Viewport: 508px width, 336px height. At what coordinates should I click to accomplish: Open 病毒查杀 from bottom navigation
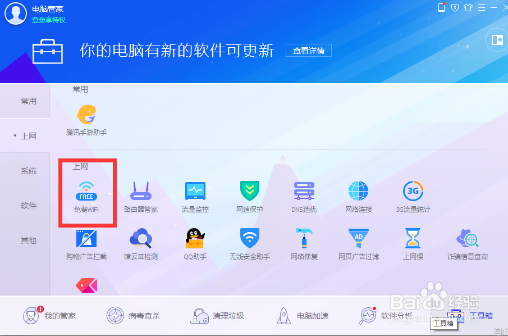click(x=134, y=316)
